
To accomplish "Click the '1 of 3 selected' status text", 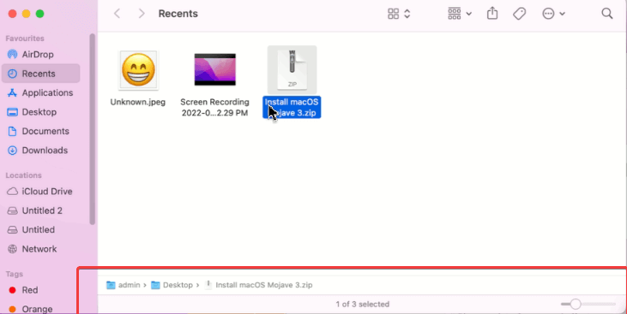I will (x=362, y=304).
